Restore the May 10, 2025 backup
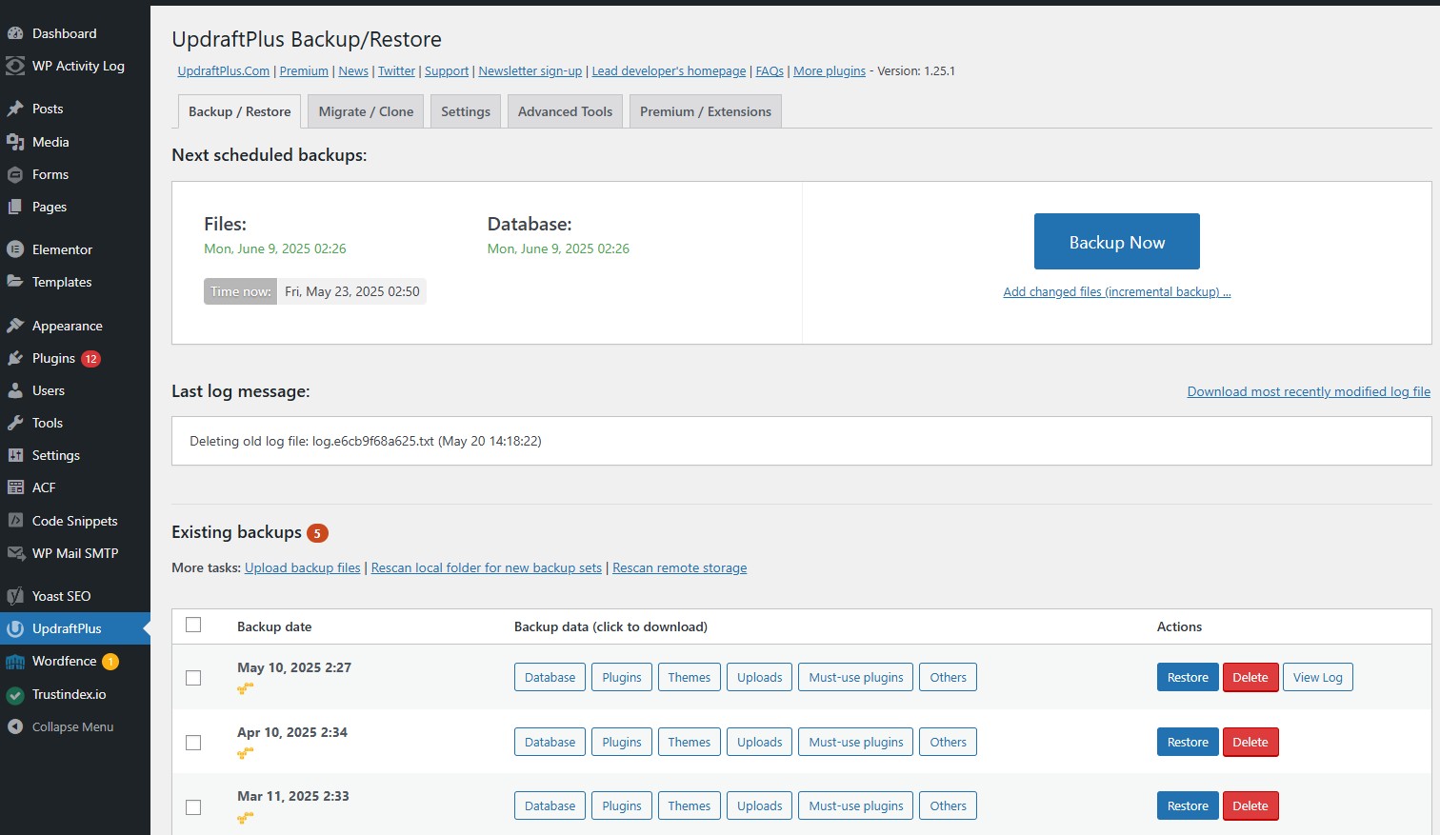 pos(1188,678)
